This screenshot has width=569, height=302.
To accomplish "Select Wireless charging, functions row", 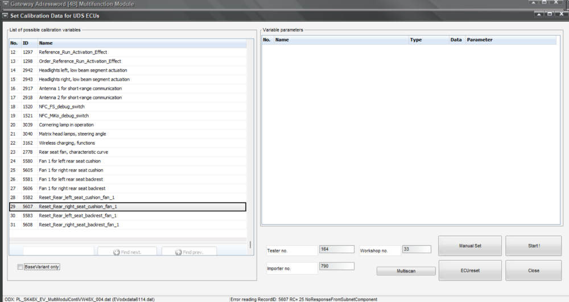I will (x=127, y=142).
